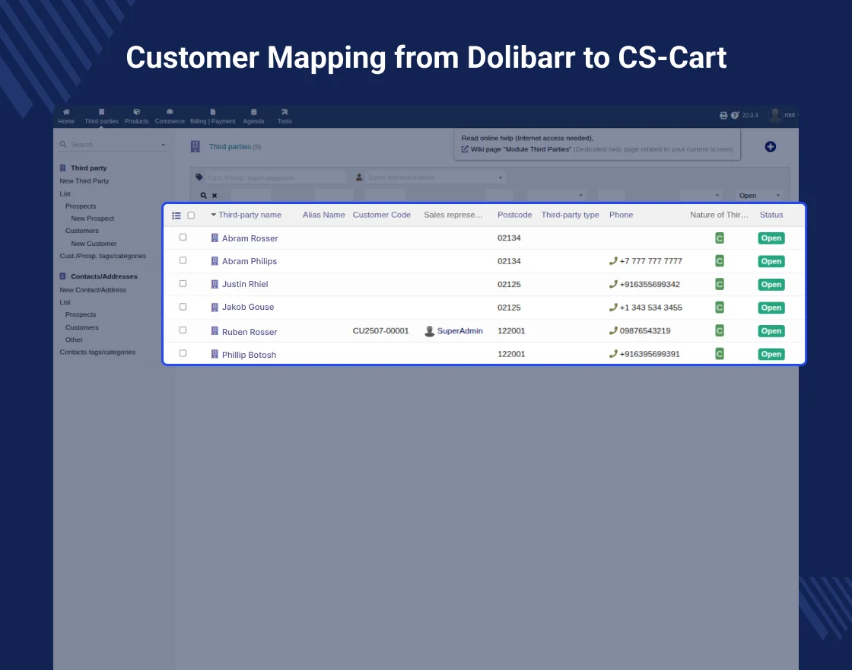Expand the Sales representatives filter dropdown

click(430, 177)
